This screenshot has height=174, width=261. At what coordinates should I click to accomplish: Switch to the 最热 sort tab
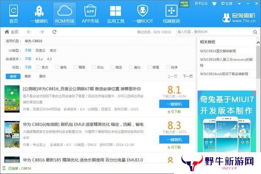[x=43, y=76]
